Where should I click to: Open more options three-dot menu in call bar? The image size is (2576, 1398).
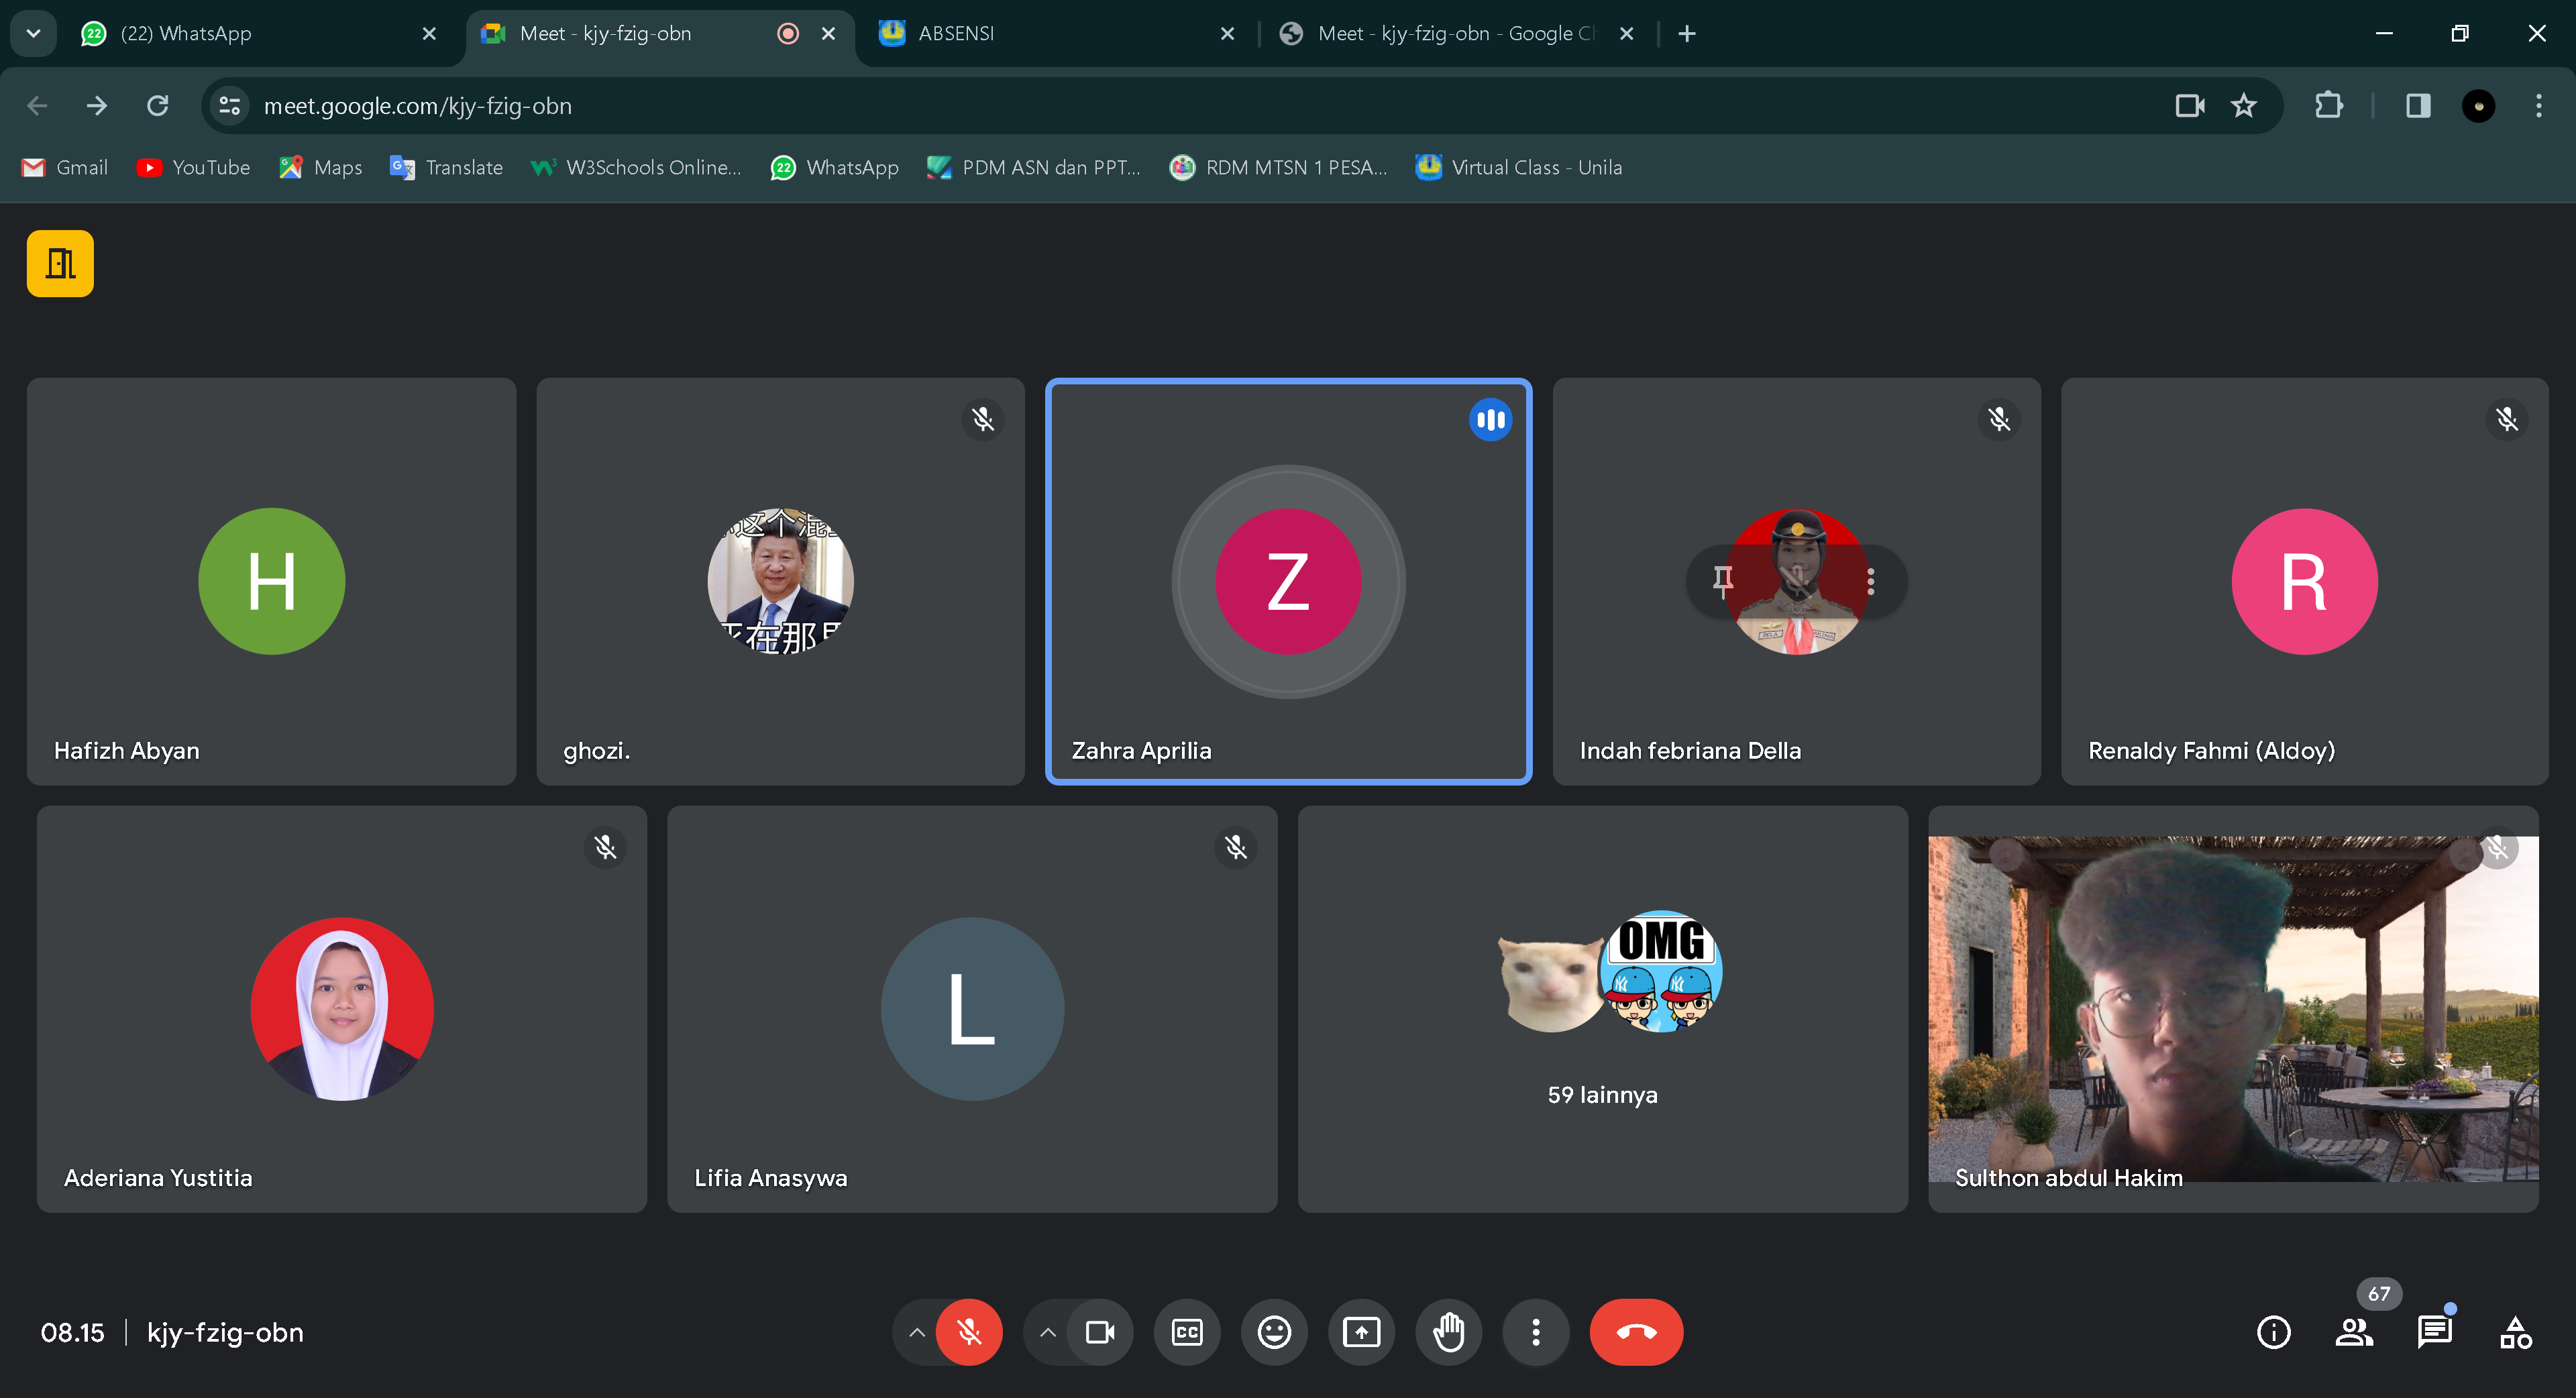point(1535,1332)
